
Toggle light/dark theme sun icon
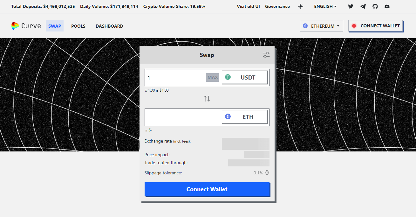point(301,6)
